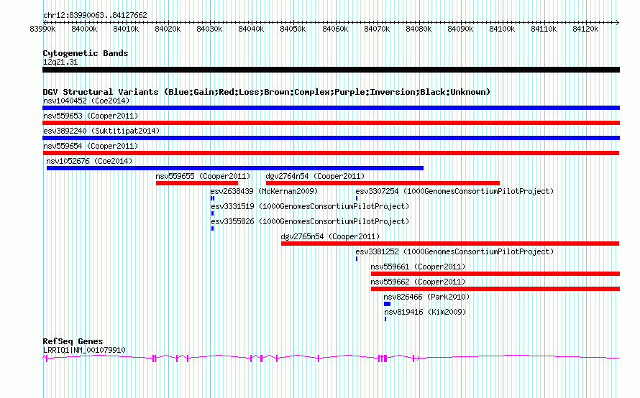Click the dgv2764n54 (Cooper2011) red bar

[383, 183]
